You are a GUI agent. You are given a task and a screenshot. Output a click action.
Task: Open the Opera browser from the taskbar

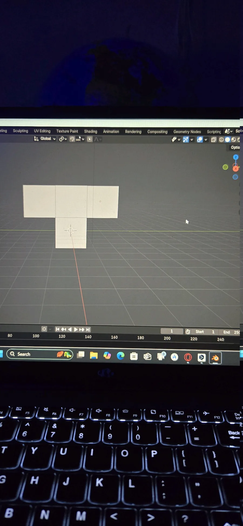click(188, 358)
